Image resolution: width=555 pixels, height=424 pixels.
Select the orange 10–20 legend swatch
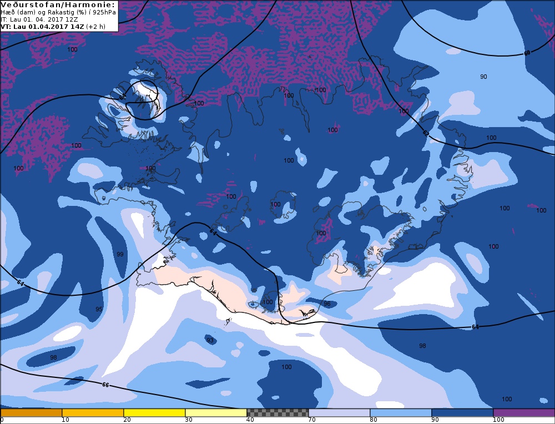coord(93,413)
